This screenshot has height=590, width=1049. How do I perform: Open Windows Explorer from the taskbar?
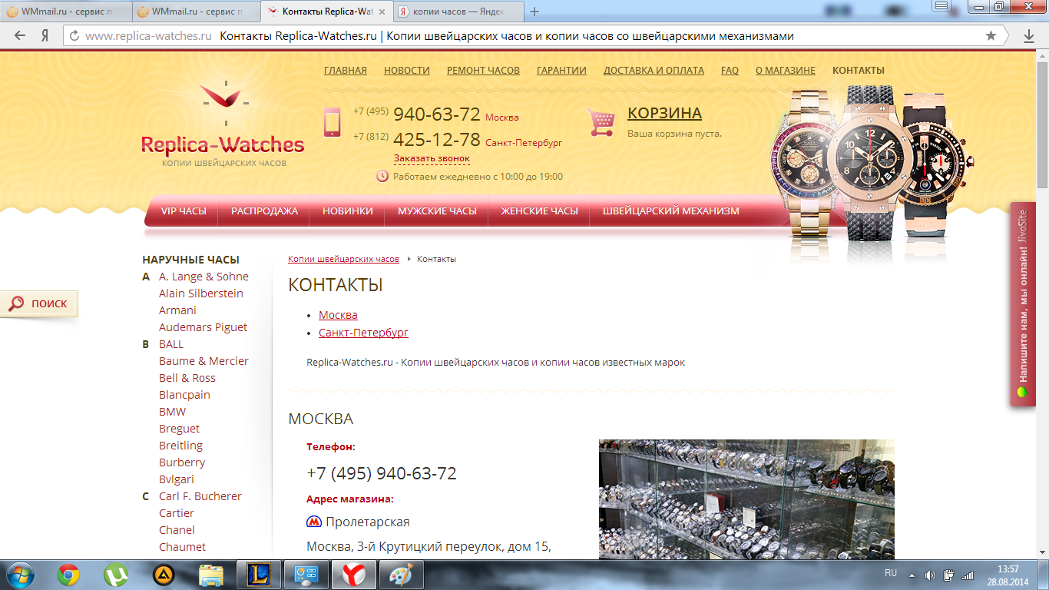click(x=211, y=575)
